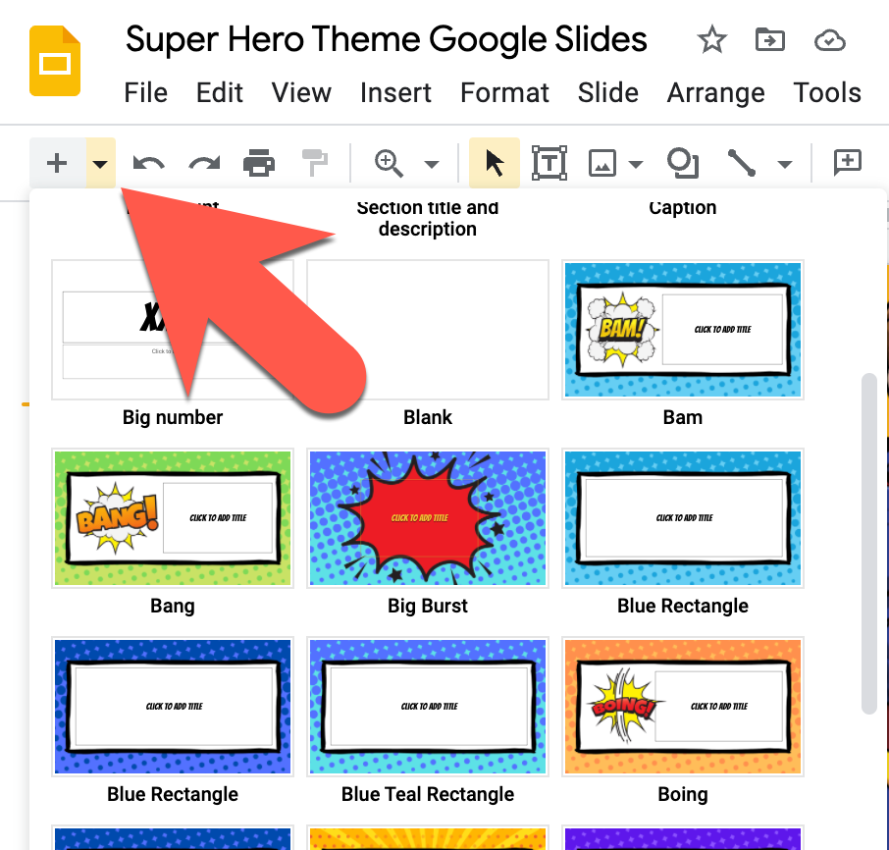Undo the last action
This screenshot has height=850, width=889.
point(148,164)
